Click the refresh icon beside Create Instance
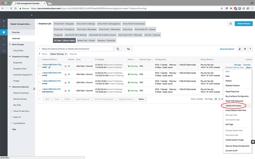 tap(231, 24)
